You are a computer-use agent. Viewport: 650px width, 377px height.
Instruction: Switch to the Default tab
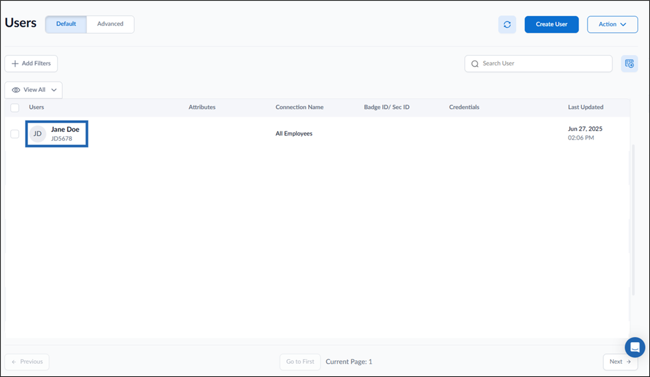pyautogui.click(x=66, y=24)
